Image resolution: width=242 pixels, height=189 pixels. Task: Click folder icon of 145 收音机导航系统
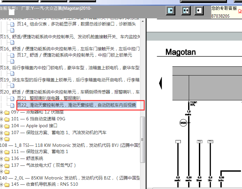[7, 184]
